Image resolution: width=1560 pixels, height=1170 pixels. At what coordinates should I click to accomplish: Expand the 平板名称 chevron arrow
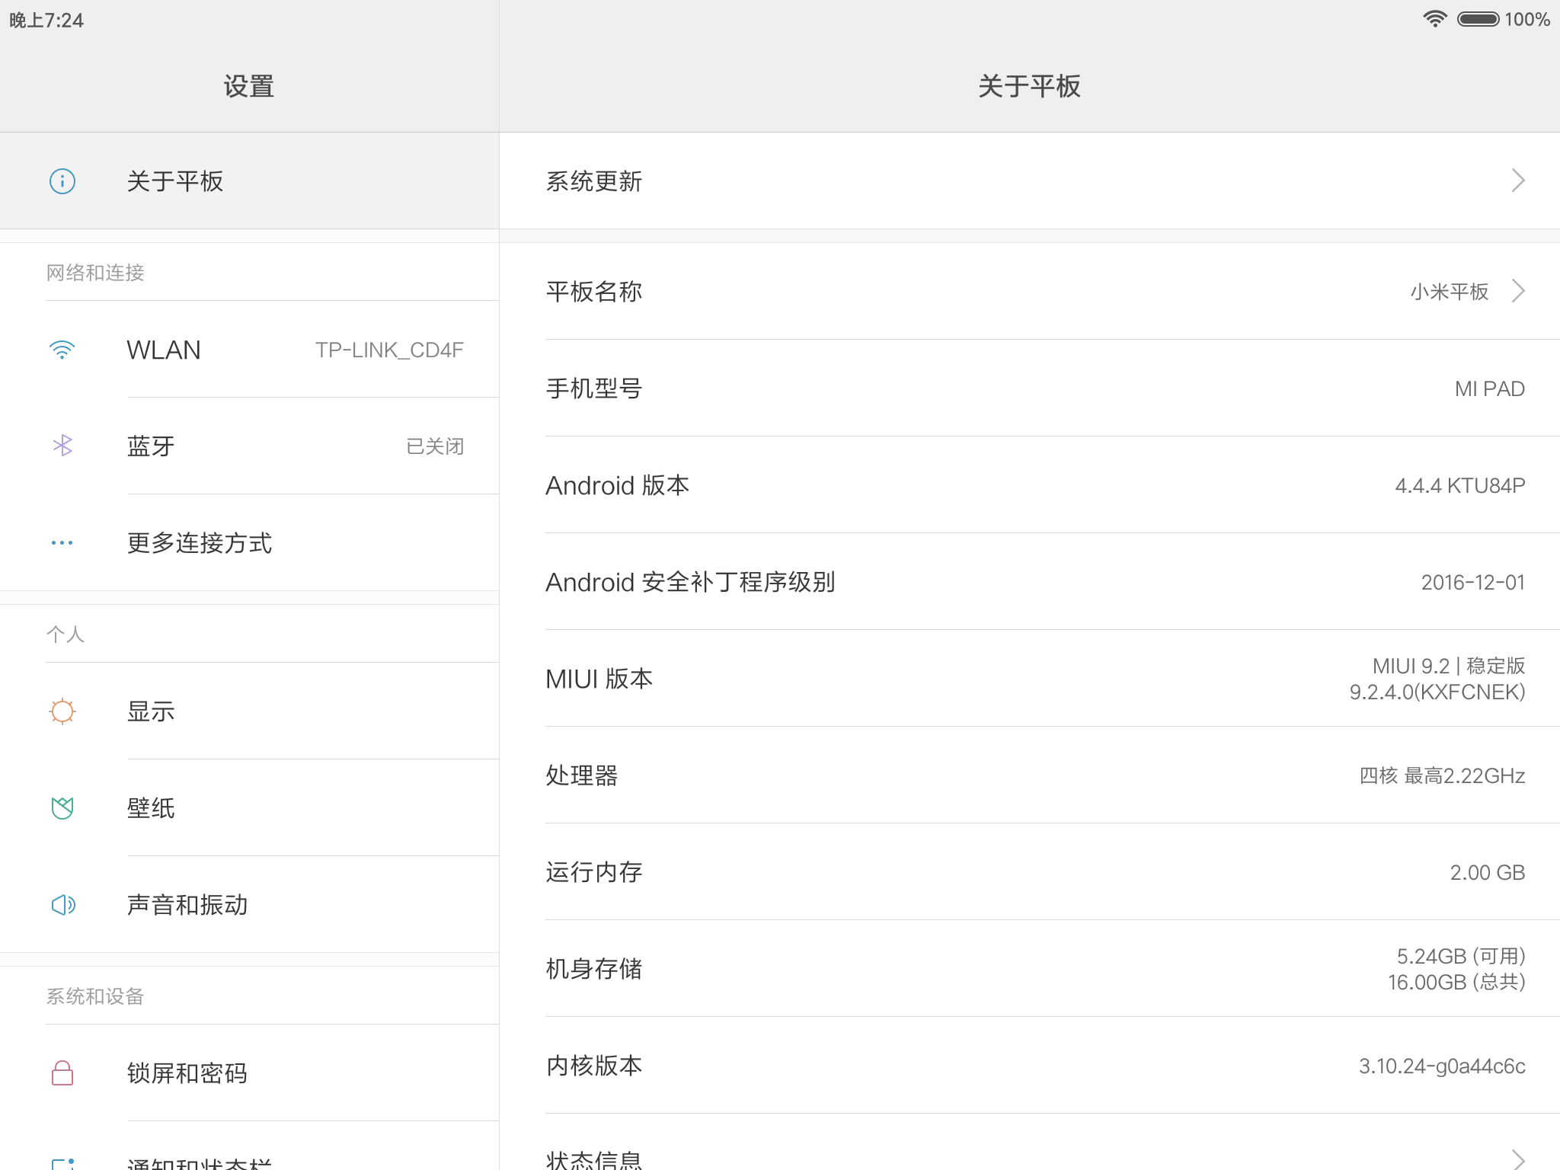click(x=1518, y=291)
